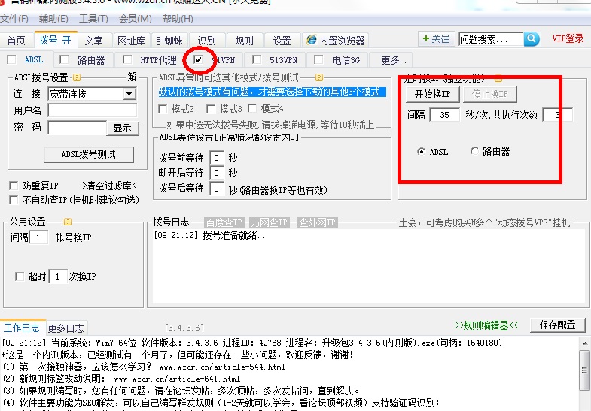This screenshot has height=411, width=591.
Task: Open the 更多.. protocol options
Action: pyautogui.click(x=393, y=59)
